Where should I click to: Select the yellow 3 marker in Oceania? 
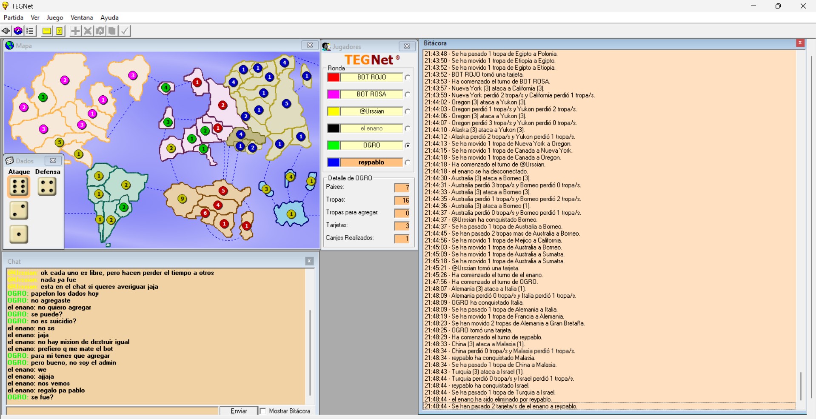[266, 189]
